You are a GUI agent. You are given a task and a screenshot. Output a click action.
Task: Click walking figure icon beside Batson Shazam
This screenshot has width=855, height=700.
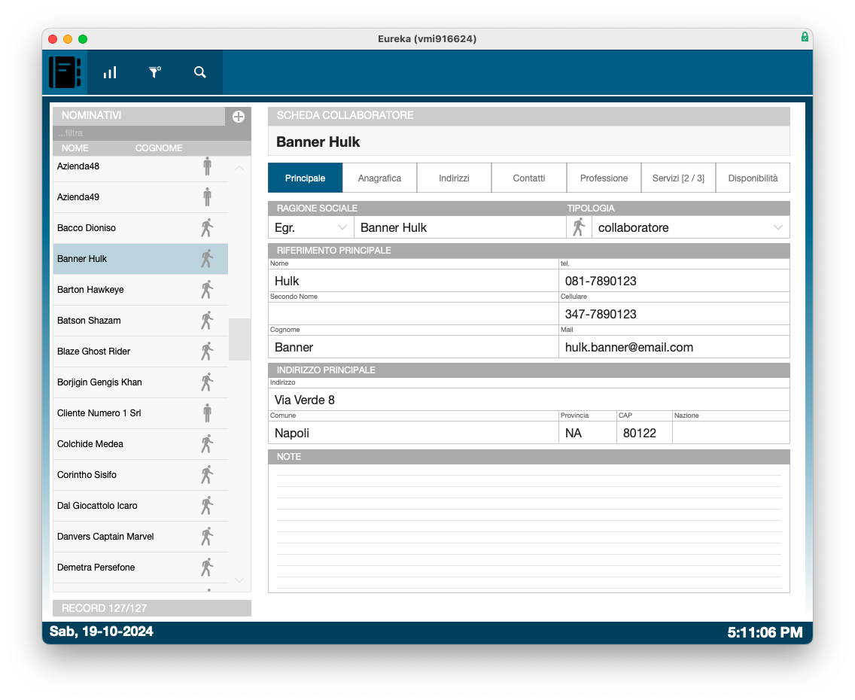[207, 321]
